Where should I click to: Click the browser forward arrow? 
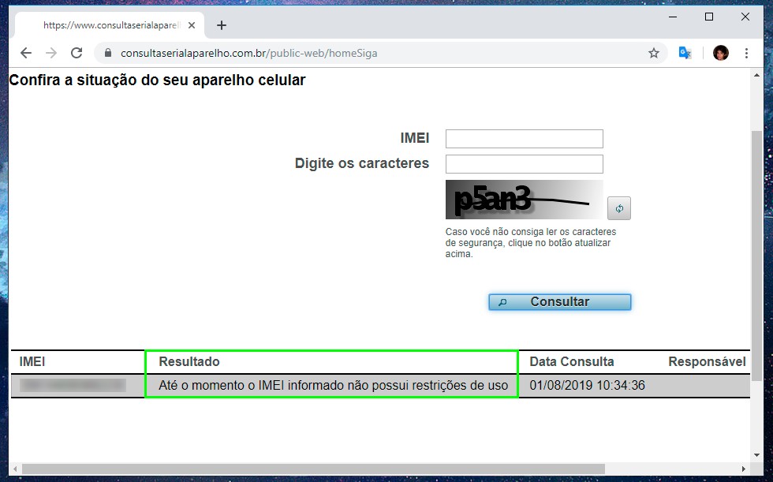tap(51, 53)
